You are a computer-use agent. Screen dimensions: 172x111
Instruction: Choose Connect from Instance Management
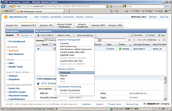(64, 43)
